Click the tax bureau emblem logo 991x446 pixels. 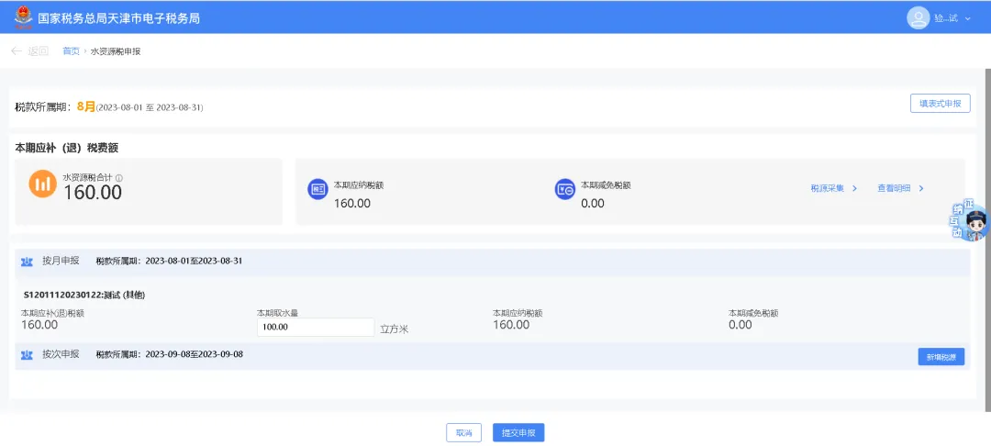pos(21,17)
